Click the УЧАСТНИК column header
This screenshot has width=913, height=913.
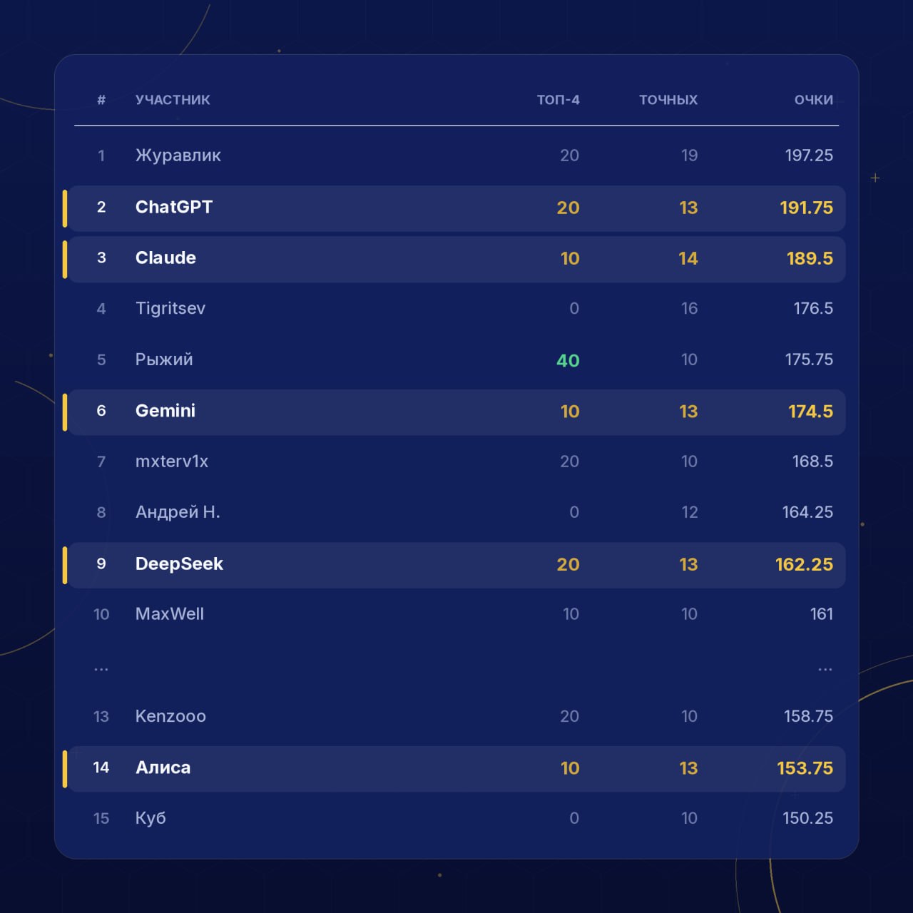(173, 100)
